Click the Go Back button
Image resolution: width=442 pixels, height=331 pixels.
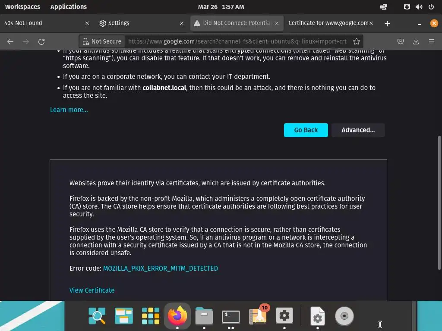[x=306, y=130]
